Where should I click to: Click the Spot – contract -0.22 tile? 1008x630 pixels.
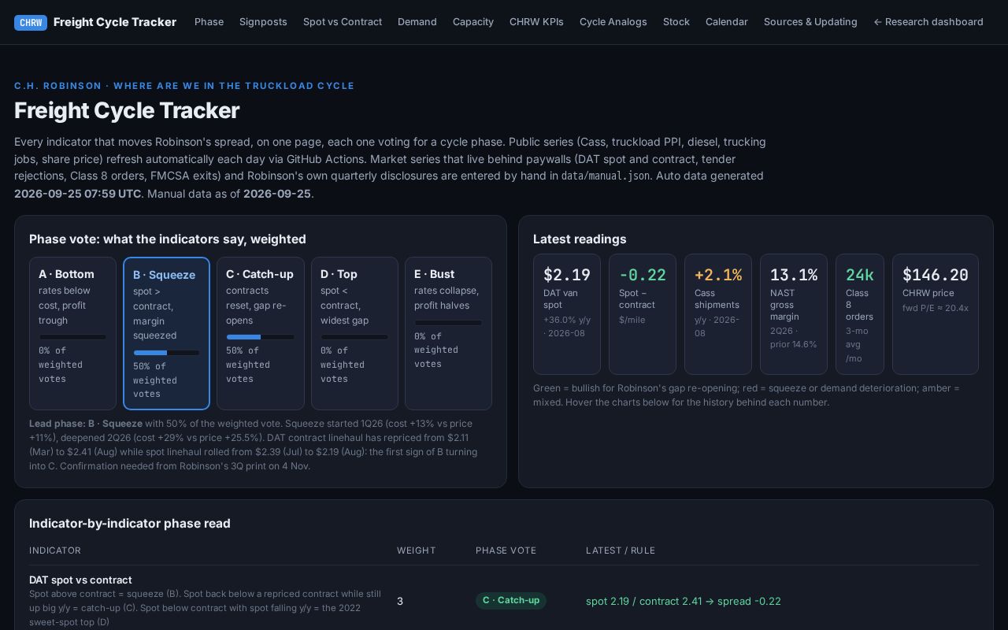[643, 314]
